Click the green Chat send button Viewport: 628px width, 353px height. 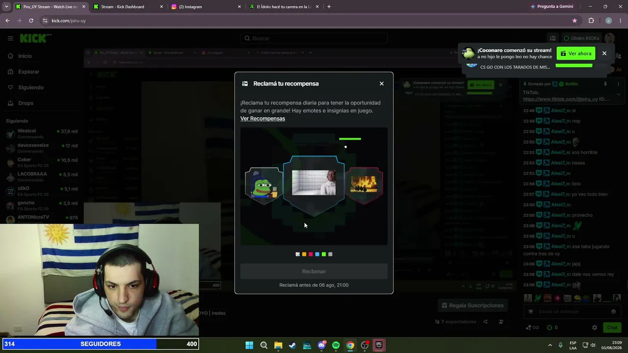[612, 328]
